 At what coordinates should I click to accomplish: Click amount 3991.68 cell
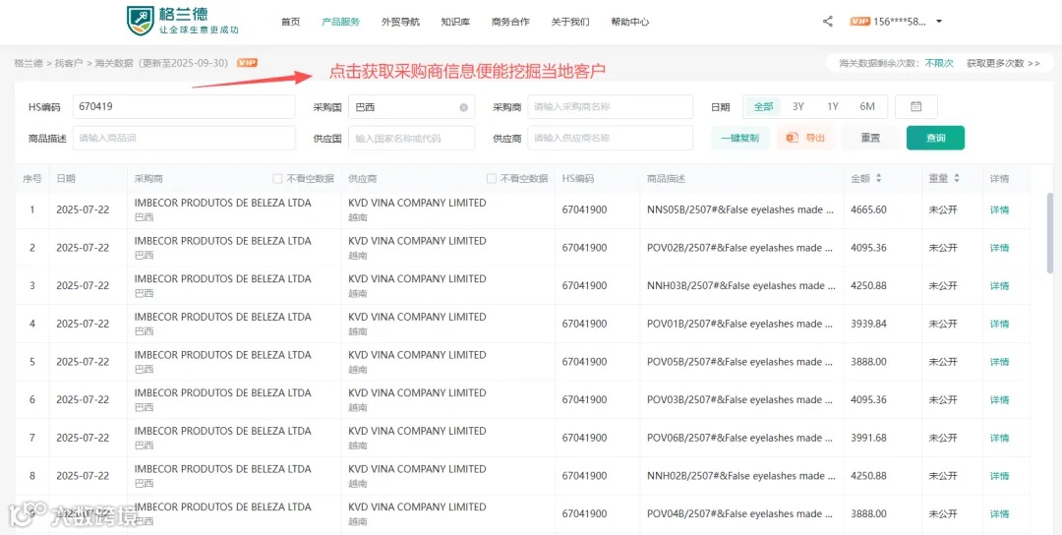869,439
